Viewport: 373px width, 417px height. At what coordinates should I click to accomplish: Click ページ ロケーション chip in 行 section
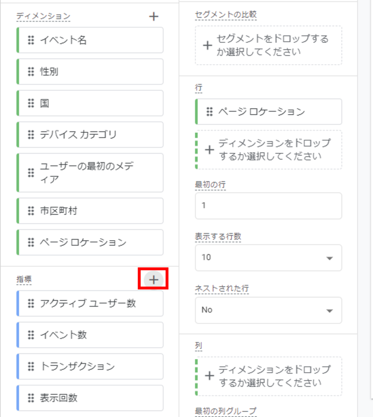pyautogui.click(x=268, y=112)
